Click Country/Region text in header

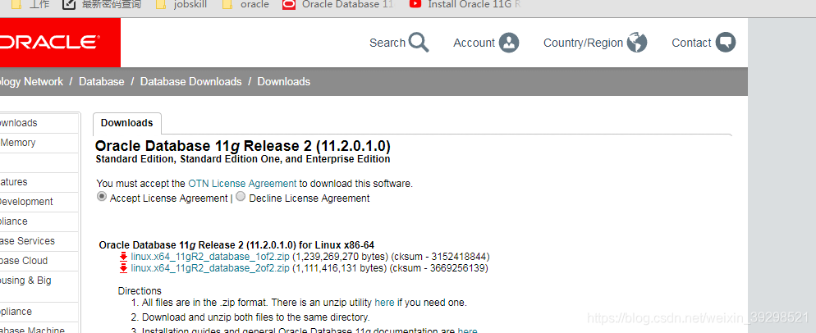tap(584, 43)
